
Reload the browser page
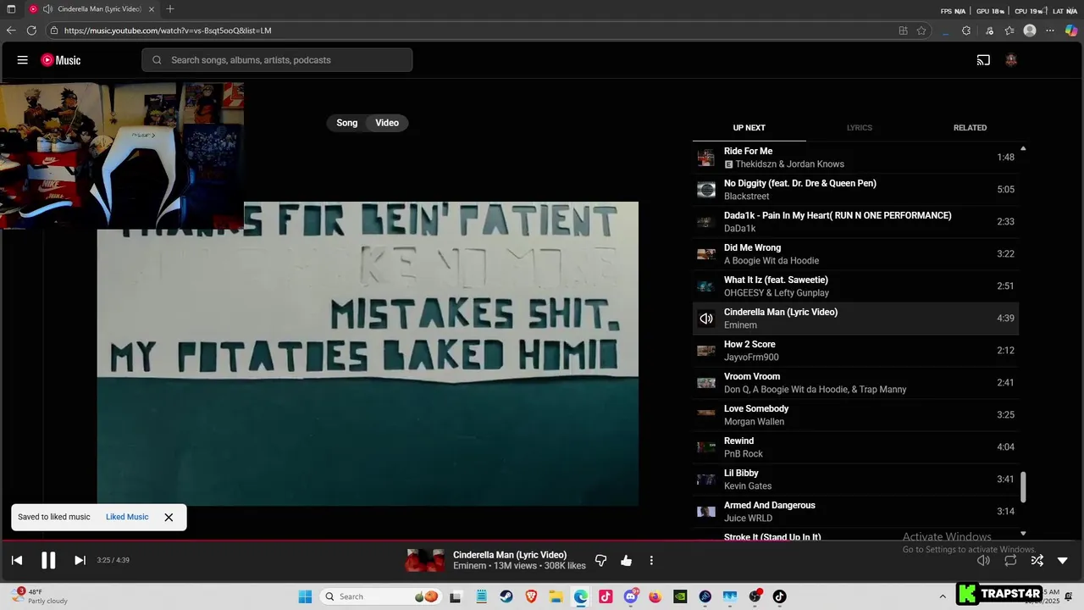point(31,30)
